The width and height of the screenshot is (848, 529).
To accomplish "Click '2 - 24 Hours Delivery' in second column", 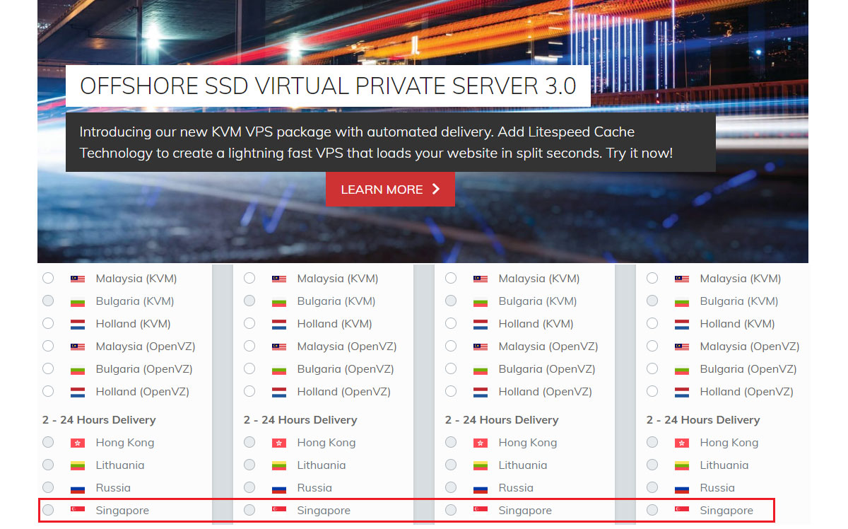I will pyautogui.click(x=300, y=420).
